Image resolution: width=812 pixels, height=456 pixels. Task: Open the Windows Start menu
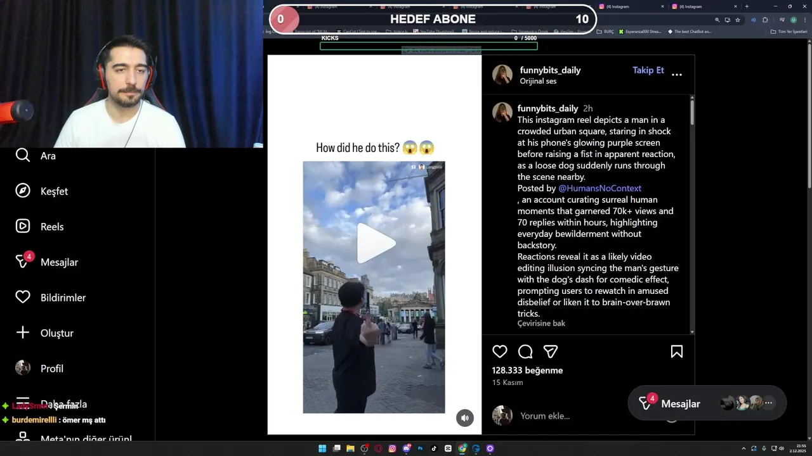(322, 448)
